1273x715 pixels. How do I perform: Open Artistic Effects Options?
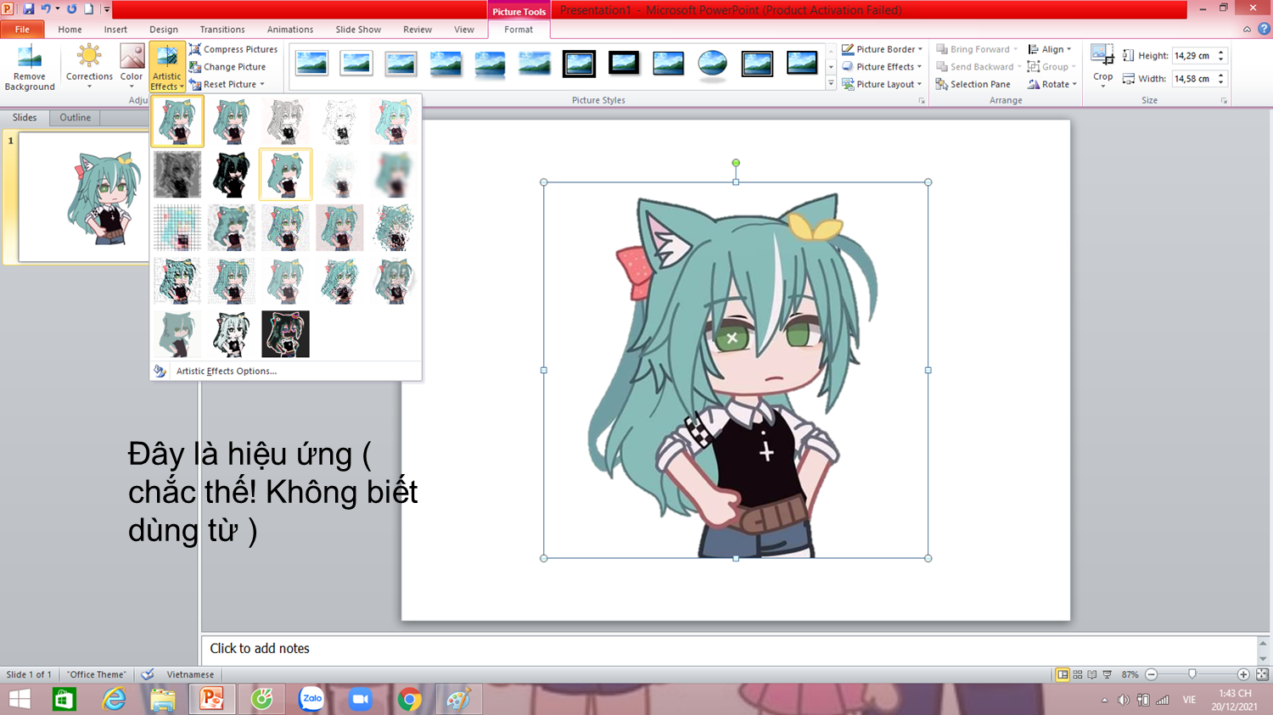click(x=226, y=371)
